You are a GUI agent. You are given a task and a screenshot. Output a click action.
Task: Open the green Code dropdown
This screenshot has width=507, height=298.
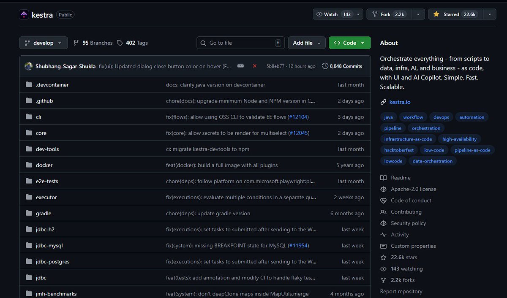pos(349,43)
